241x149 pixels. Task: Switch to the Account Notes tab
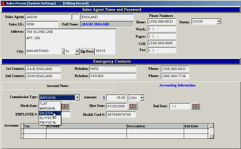coord(57,86)
